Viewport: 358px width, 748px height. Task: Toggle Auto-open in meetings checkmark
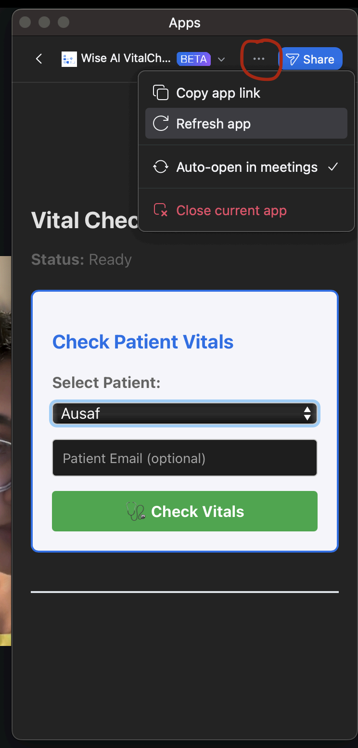click(x=333, y=167)
